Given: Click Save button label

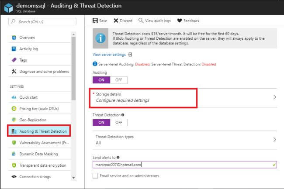Looking at the screenshot, I should click(103, 21).
